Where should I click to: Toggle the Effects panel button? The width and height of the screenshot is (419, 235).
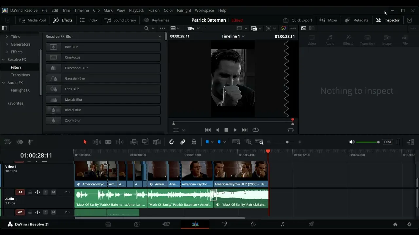coord(63,20)
